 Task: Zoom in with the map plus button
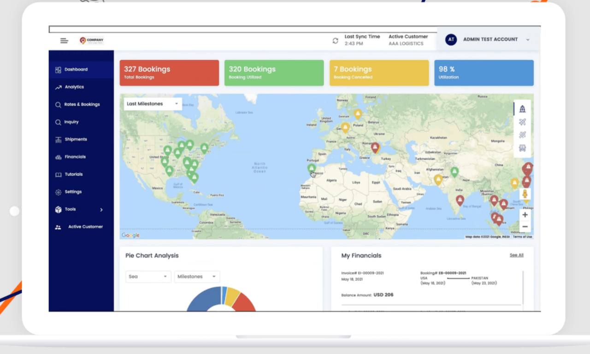point(525,215)
